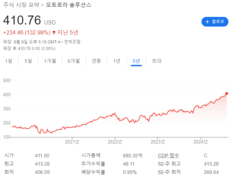Click the 52-주 최저 value 269.64

click(x=211, y=172)
